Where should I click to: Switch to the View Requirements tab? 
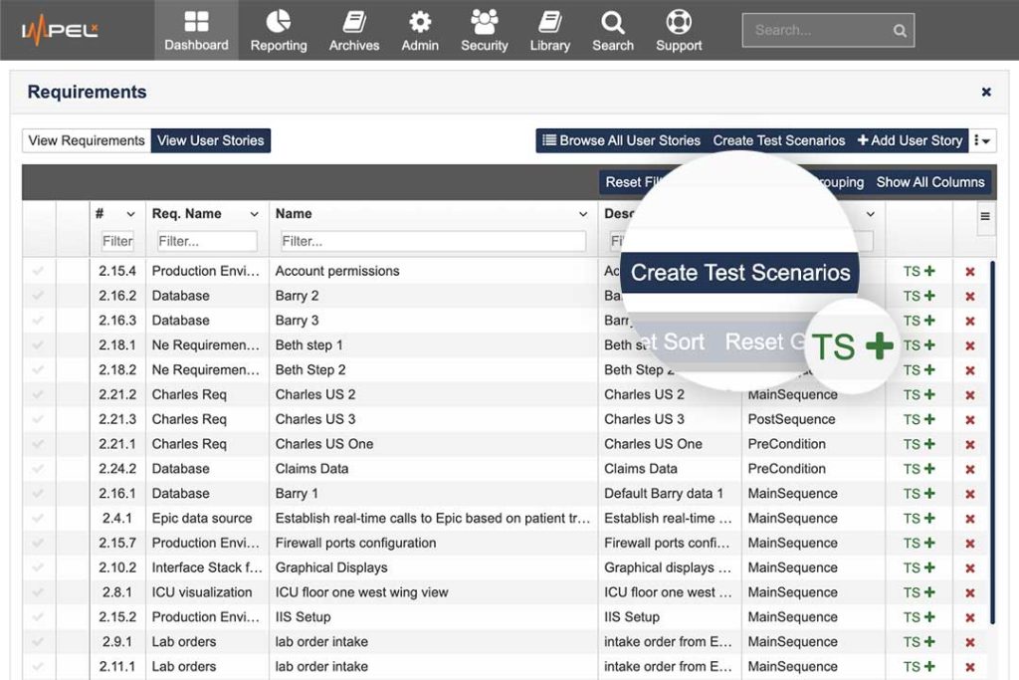pos(85,140)
